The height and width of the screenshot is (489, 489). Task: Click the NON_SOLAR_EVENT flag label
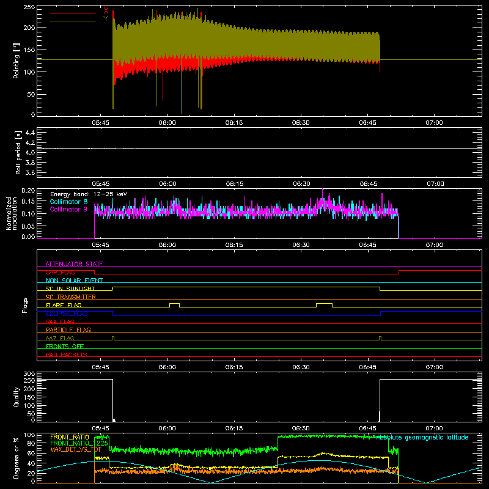click(74, 281)
